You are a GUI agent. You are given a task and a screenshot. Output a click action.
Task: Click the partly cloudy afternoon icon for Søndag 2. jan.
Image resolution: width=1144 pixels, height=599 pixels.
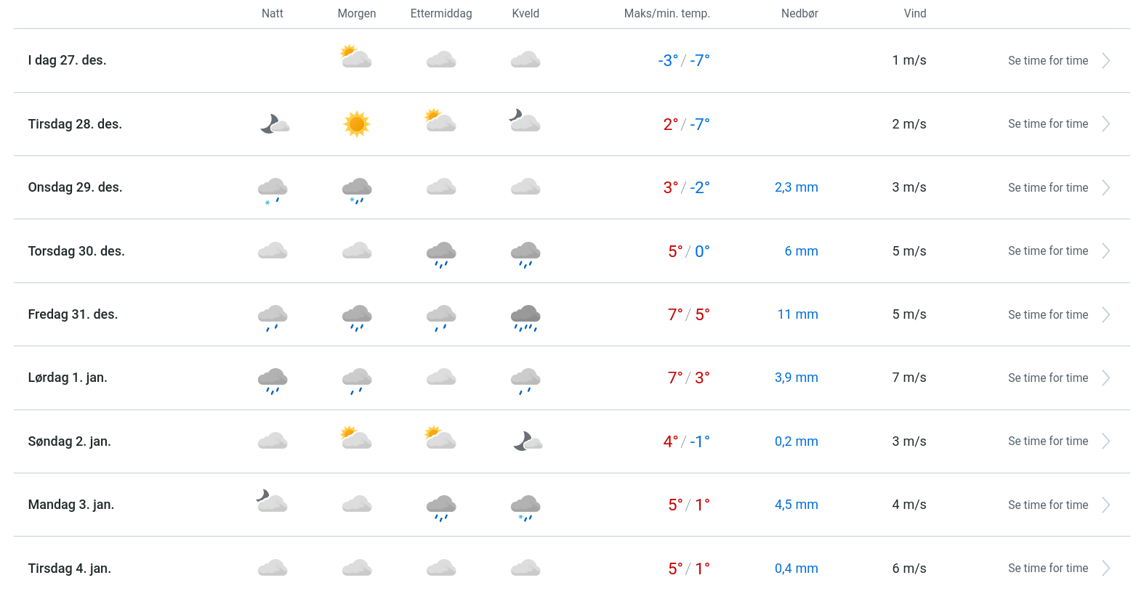coord(440,438)
